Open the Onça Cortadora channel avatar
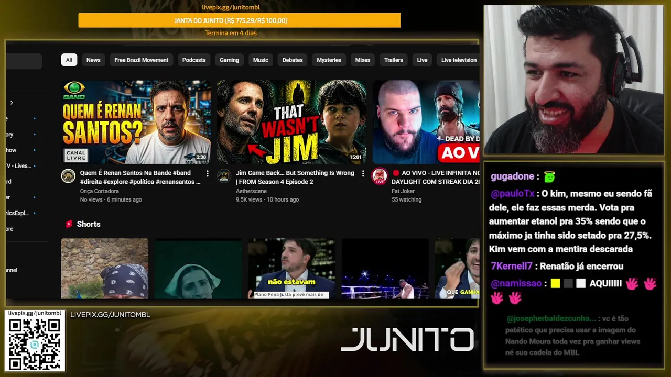The width and height of the screenshot is (671, 377). (68, 176)
